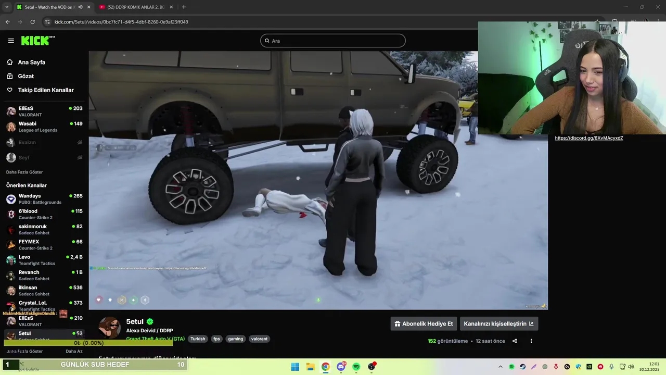666x375 pixels.
Task: Open Wandays PUBG channel
Action: (44, 199)
